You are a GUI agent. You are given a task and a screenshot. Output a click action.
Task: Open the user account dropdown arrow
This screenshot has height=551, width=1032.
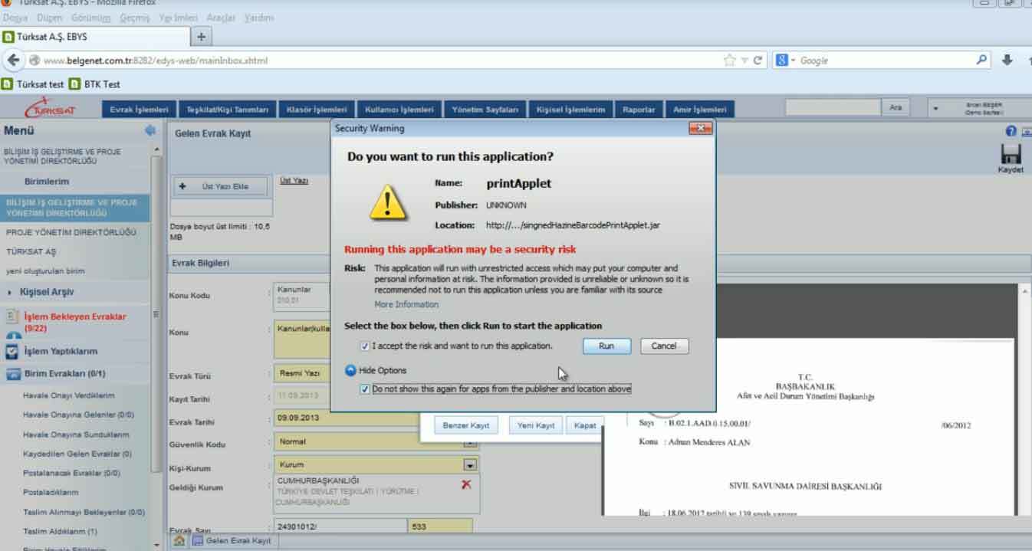pyautogui.click(x=935, y=110)
